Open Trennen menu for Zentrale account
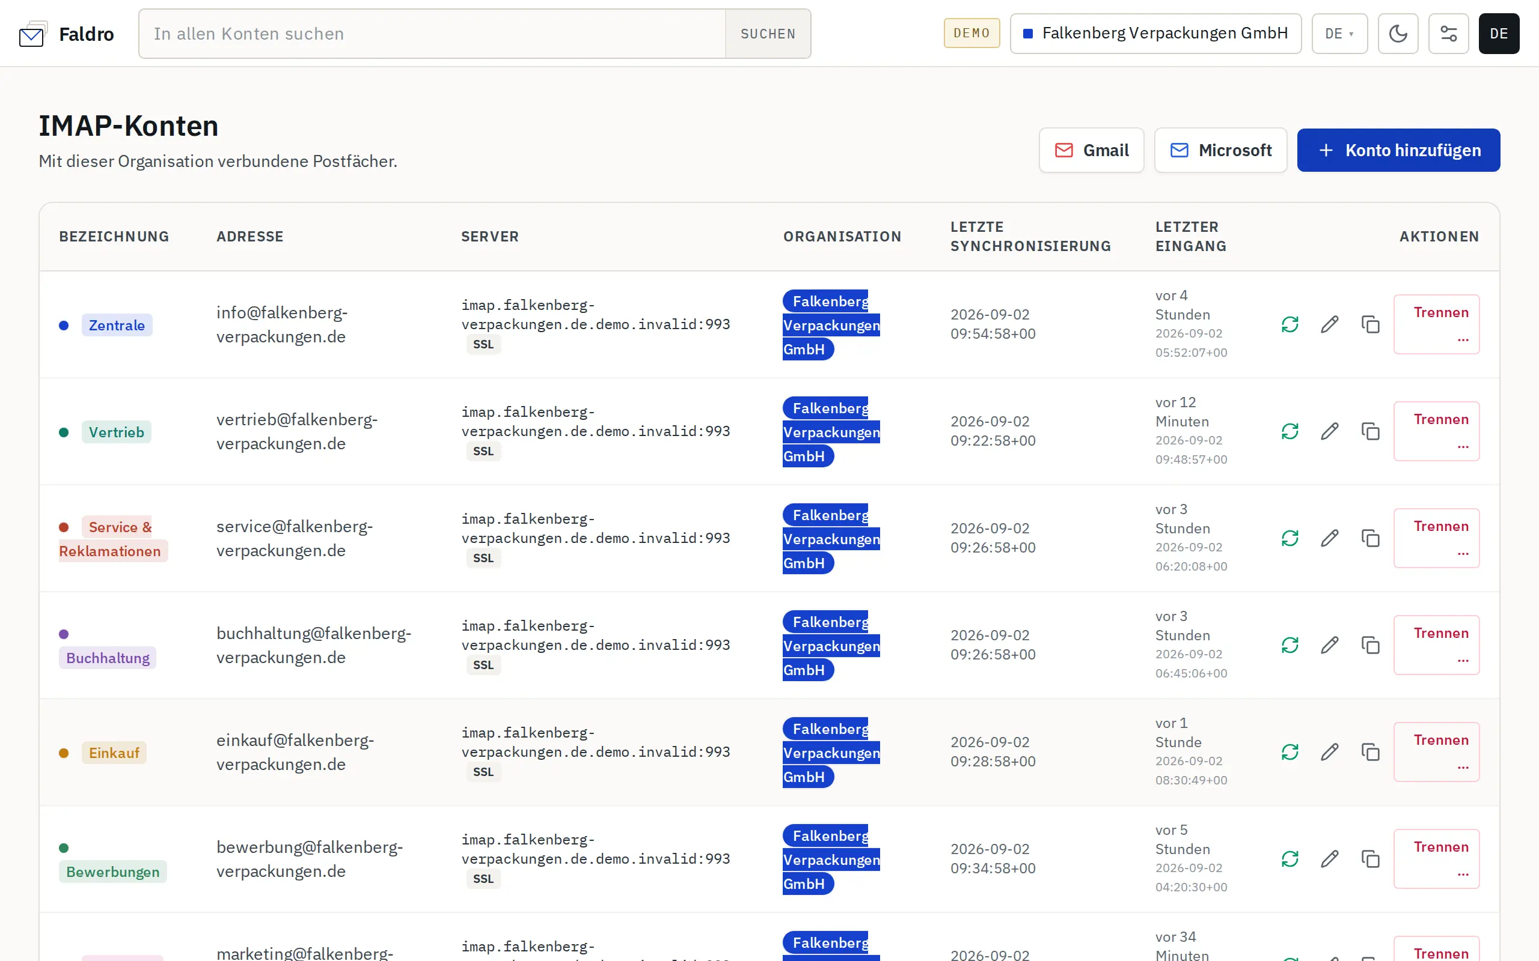Viewport: 1539px width, 961px height. point(1436,324)
